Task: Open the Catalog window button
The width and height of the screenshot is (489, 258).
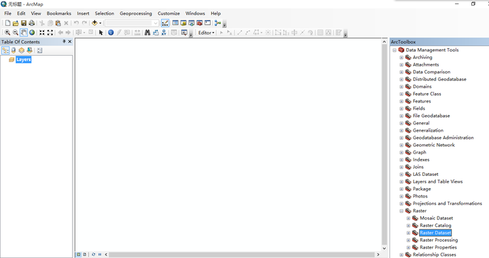Action: tap(183, 23)
